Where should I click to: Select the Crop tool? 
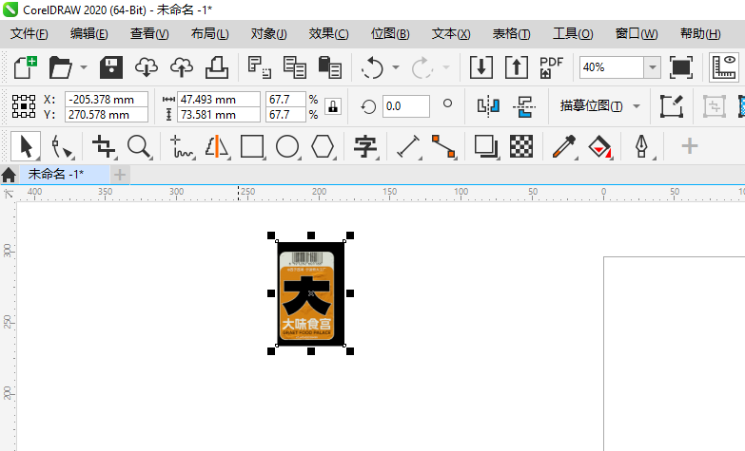(103, 146)
